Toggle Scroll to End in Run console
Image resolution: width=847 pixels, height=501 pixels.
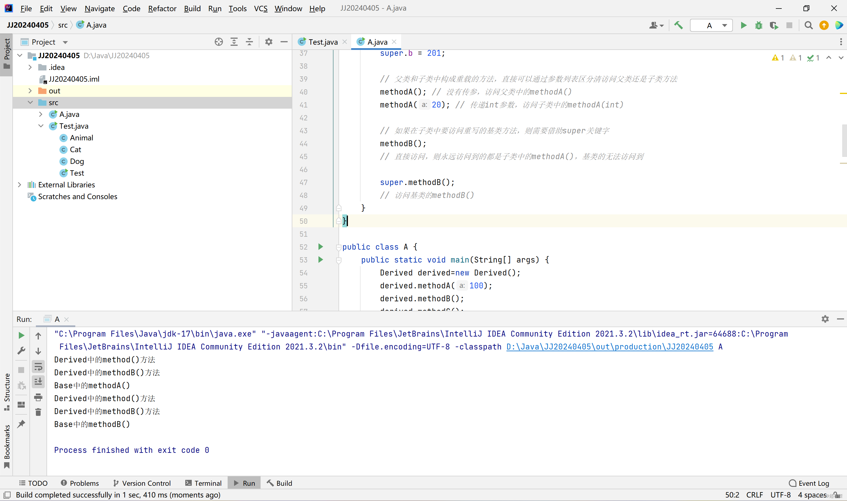38,382
